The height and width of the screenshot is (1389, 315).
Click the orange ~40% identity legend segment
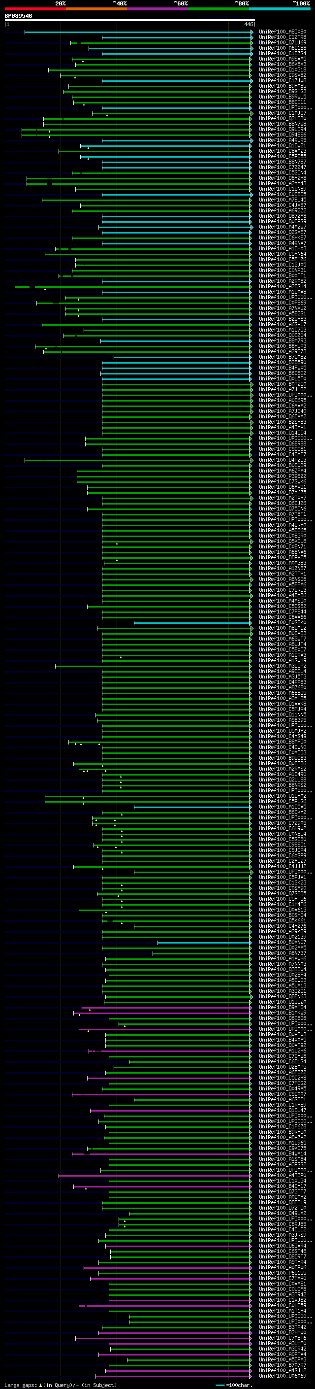coord(96,9)
